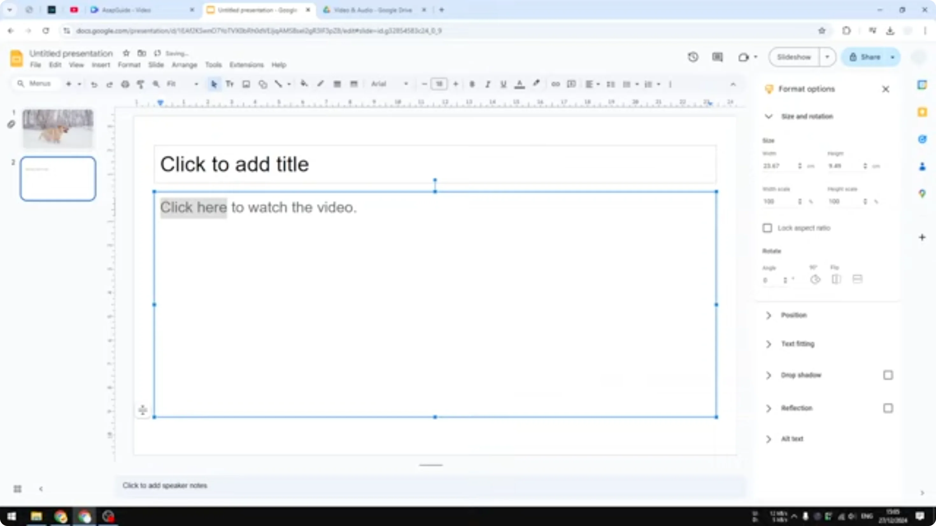Image resolution: width=936 pixels, height=526 pixels.
Task: Toggle the Drop shadow checkbox
Action: (x=888, y=375)
